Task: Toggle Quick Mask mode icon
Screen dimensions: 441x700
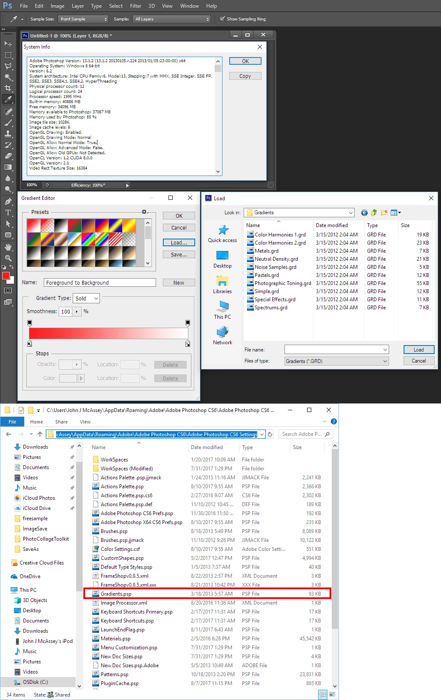Action: tap(8, 291)
